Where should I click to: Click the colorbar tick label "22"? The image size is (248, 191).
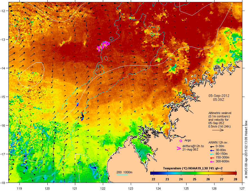(153, 179)
